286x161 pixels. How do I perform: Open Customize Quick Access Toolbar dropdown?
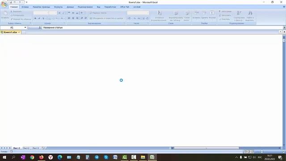coord(27,2)
